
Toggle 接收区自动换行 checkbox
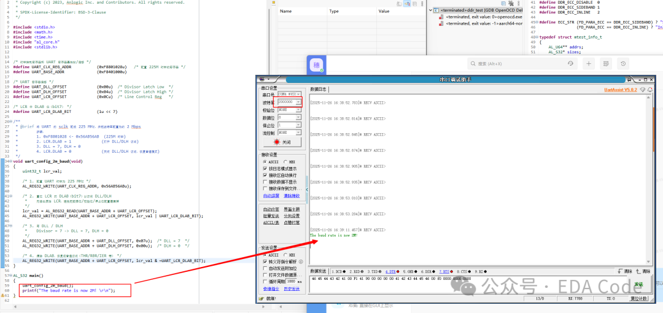[x=265, y=175]
